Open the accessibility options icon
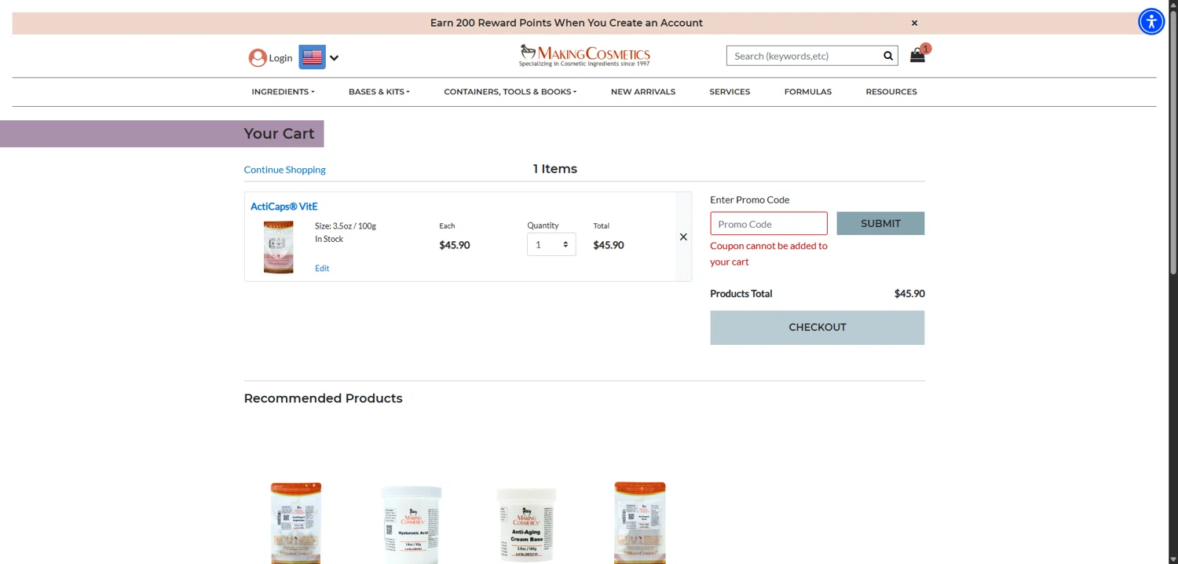The image size is (1178, 564). pyautogui.click(x=1151, y=21)
